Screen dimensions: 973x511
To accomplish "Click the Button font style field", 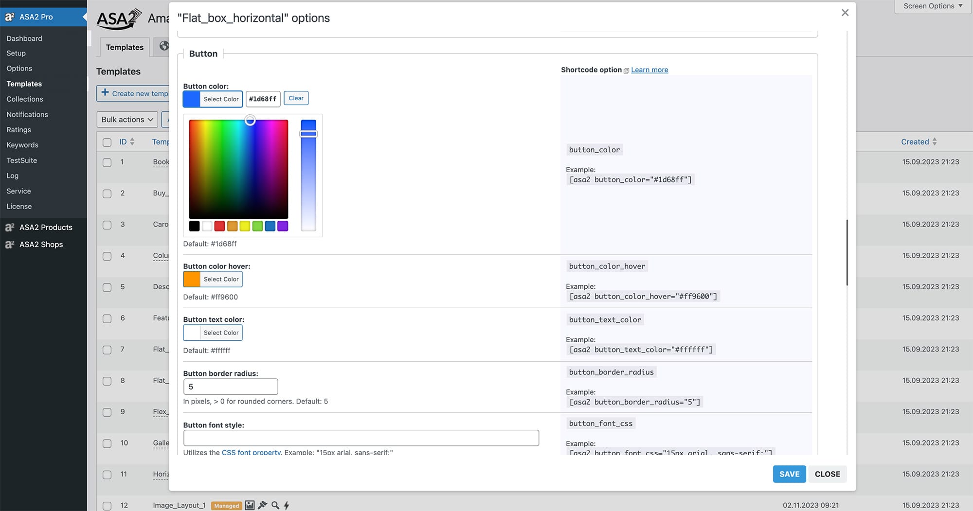I will click(361, 438).
